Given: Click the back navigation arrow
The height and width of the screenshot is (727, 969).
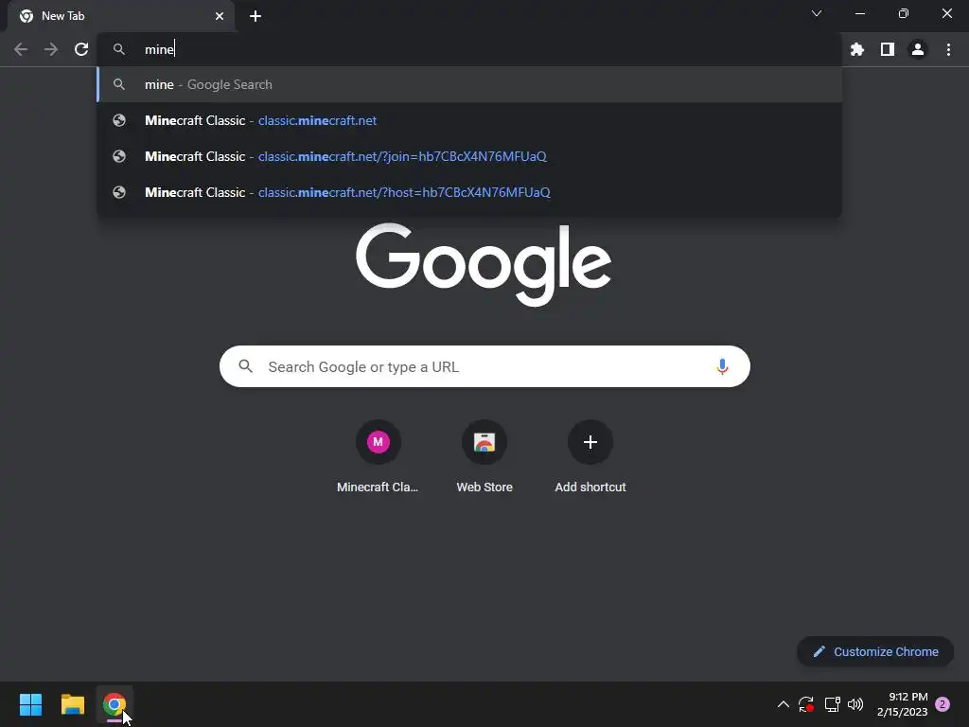Looking at the screenshot, I should point(21,49).
